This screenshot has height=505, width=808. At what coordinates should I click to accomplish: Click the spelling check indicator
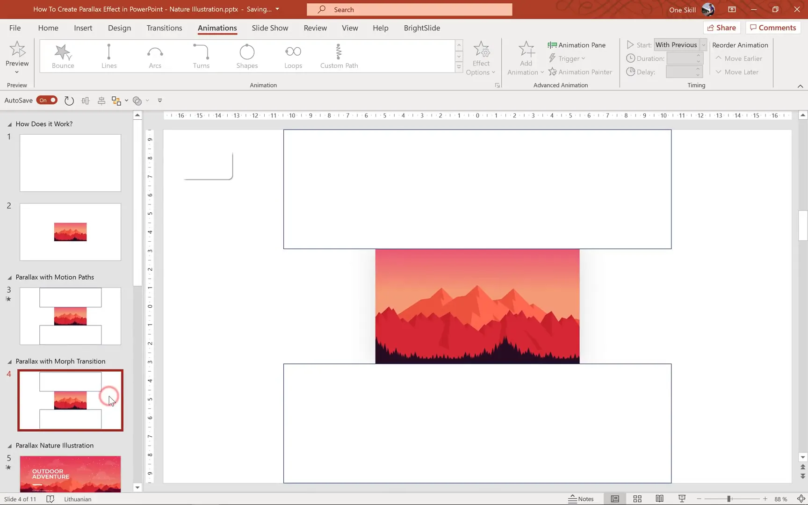50,499
